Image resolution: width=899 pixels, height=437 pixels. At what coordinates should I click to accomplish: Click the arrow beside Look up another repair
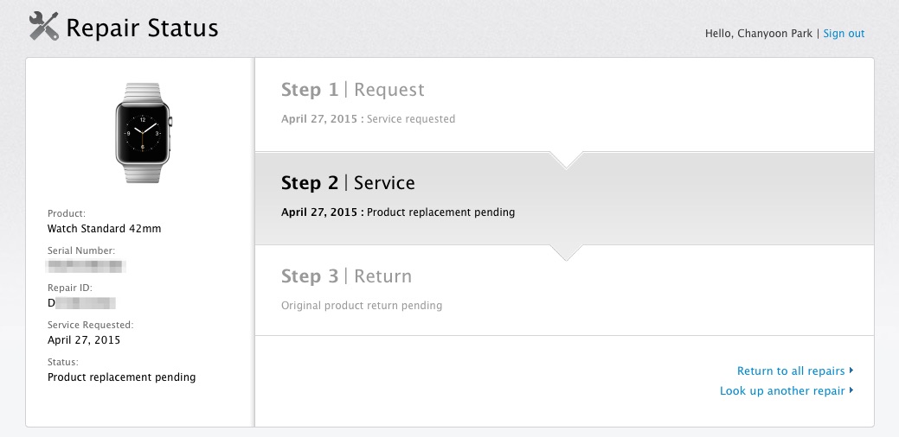(851, 390)
